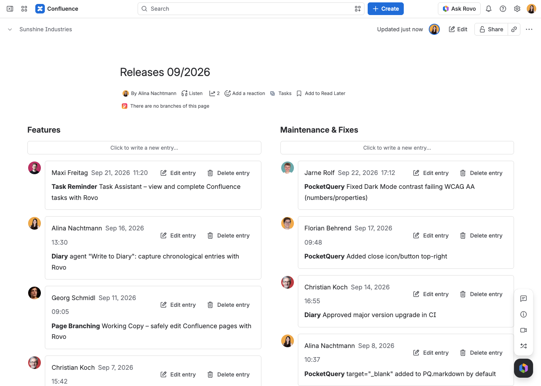This screenshot has height=386, width=541.
Task: Click the search filter icon in the search bar
Action: 358,9
